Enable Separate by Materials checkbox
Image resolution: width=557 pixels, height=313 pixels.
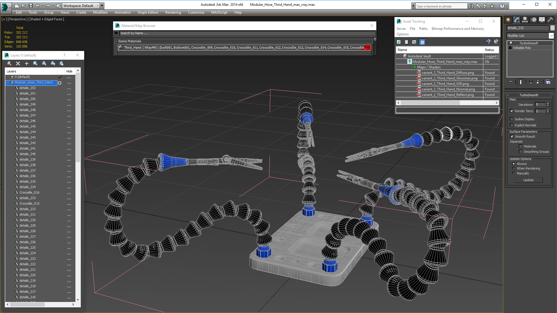(x=520, y=146)
